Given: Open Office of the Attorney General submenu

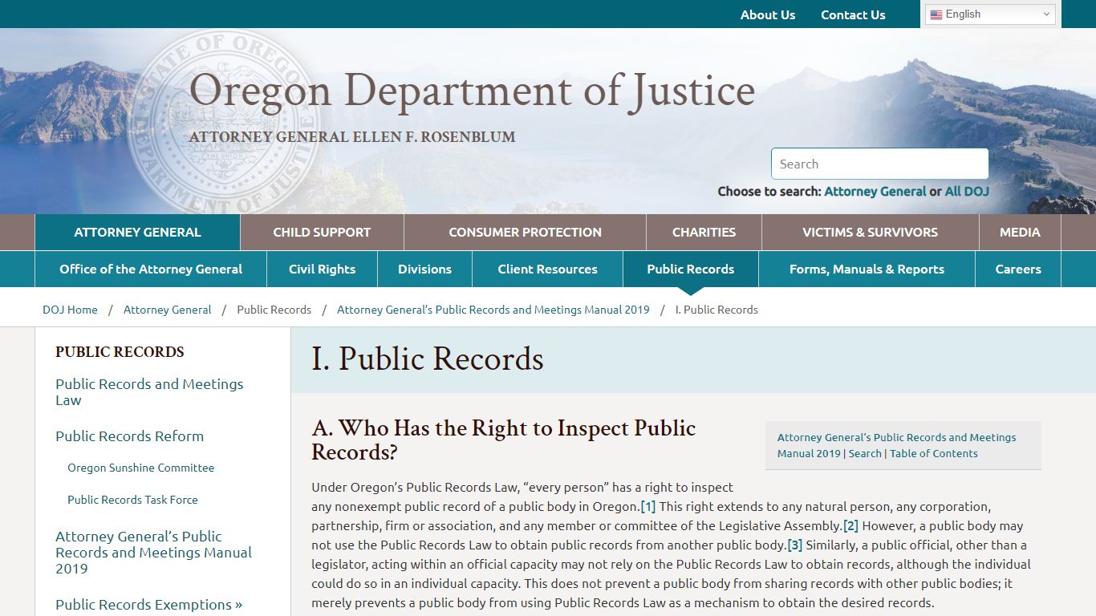Looking at the screenshot, I should pos(151,269).
